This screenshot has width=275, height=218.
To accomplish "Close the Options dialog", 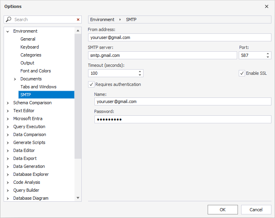I will point(267,6).
